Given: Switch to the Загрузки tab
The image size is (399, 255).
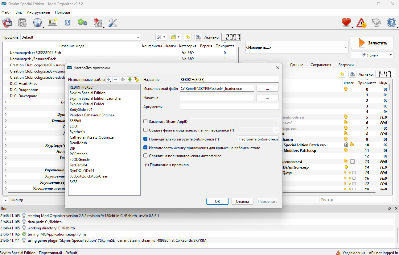Looking at the screenshot, I should click(x=346, y=65).
